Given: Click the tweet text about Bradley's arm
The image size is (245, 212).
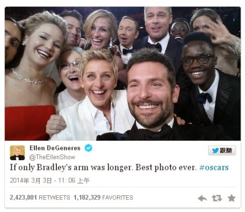Looking at the screenshot, I should [103, 168].
